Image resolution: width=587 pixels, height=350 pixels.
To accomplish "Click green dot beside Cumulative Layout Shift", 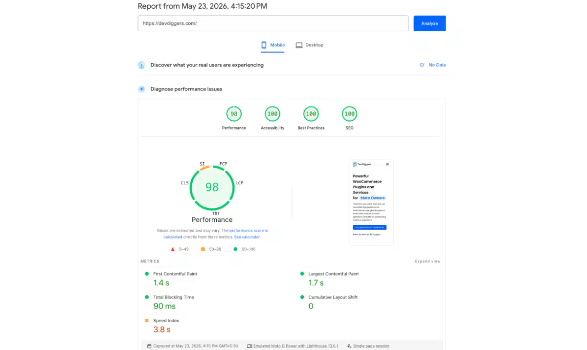I will pyautogui.click(x=302, y=297).
